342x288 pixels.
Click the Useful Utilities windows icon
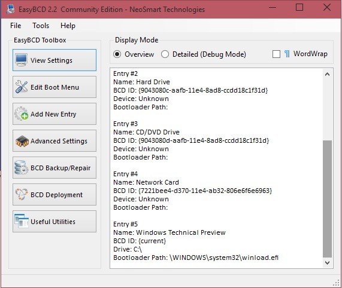[22, 221]
